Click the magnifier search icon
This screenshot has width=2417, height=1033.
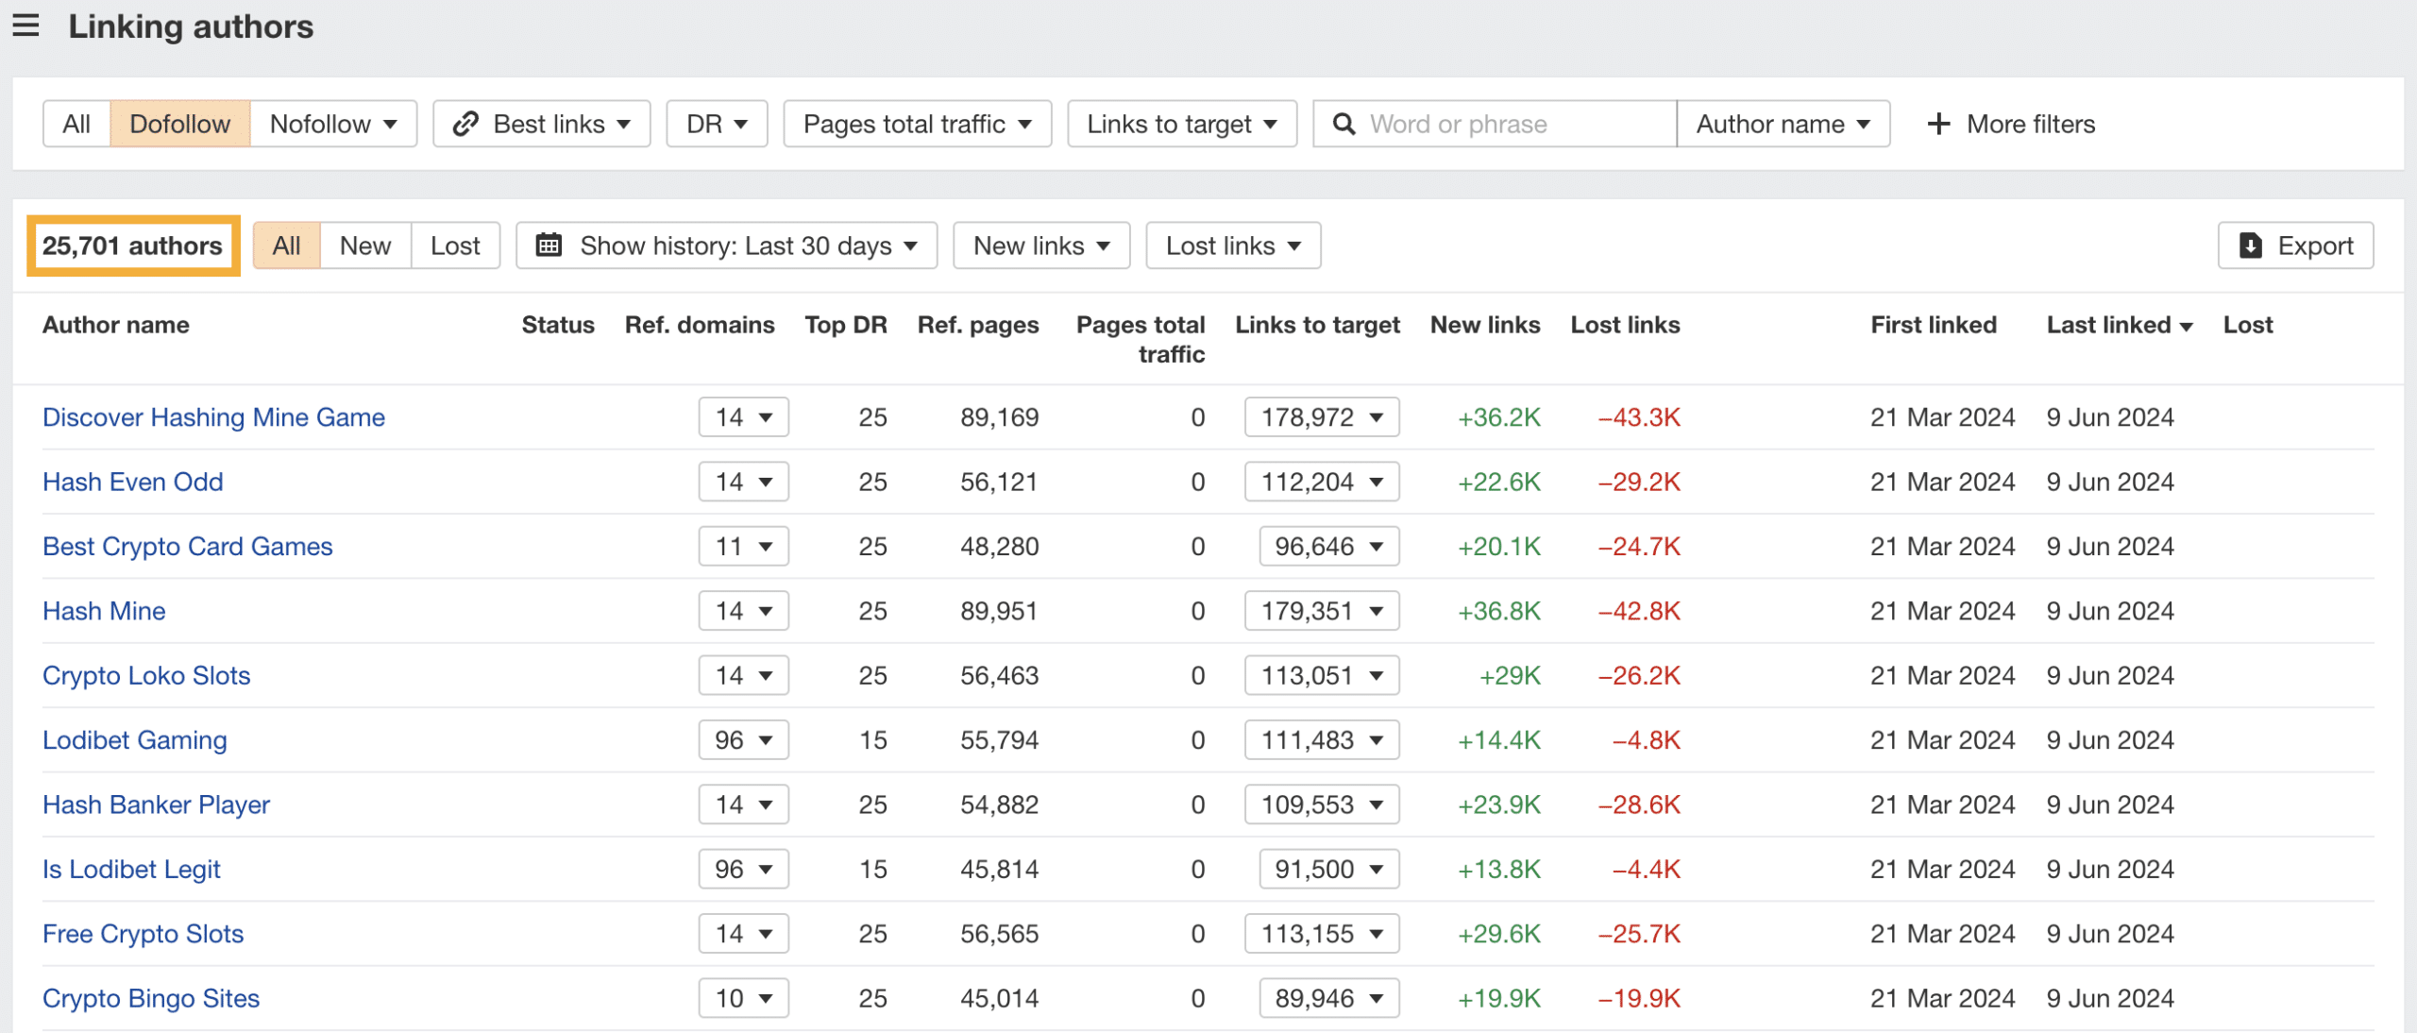[1344, 124]
